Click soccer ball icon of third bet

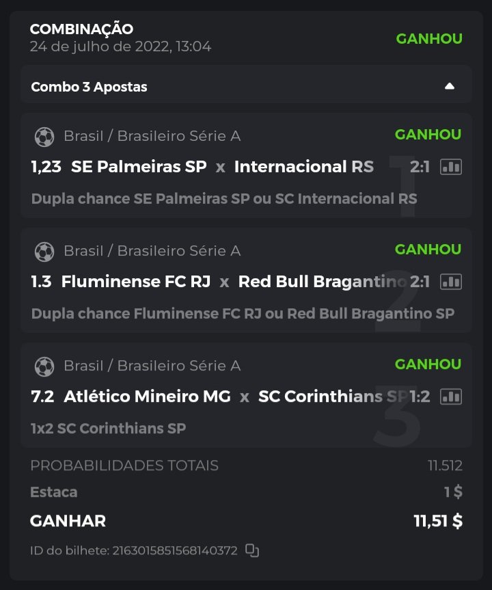[44, 366]
